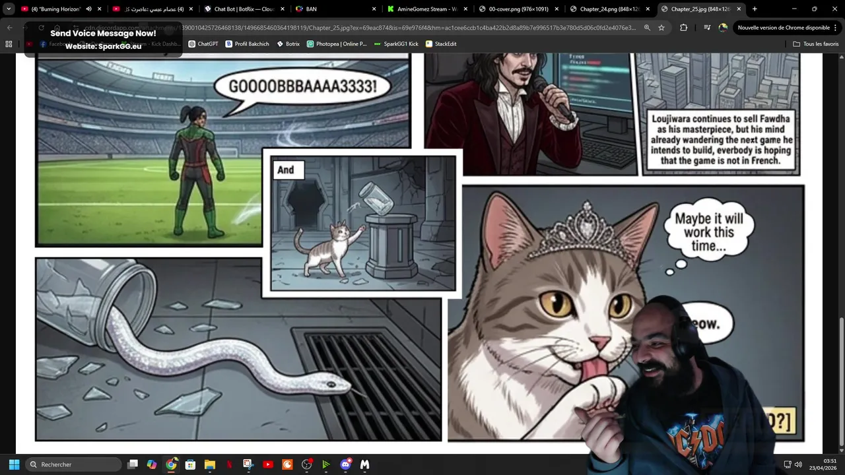The width and height of the screenshot is (845, 475).
Task: Mute the 'Burning Horizon' tab audio icon
Action: [88, 9]
